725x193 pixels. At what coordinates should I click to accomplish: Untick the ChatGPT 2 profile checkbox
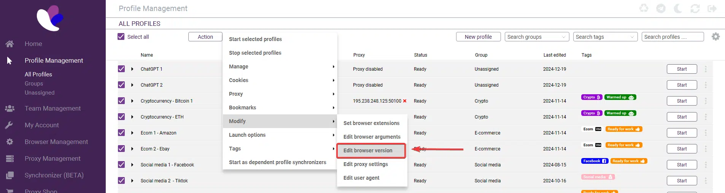(x=121, y=85)
